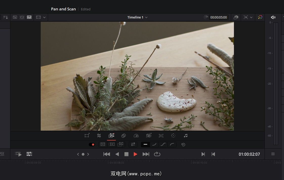Image resolution: width=284 pixels, height=180 pixels.
Task: Click the camera snapshot icon
Action: point(236,17)
